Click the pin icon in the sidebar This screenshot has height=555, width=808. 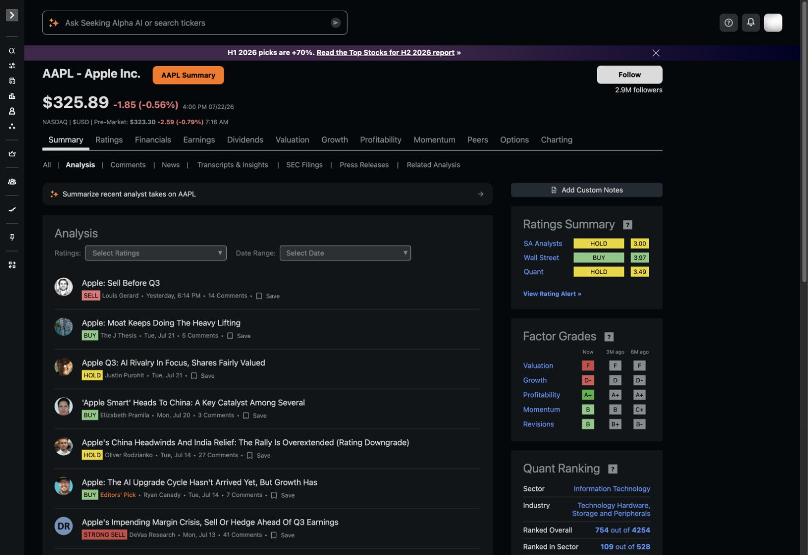(12, 237)
